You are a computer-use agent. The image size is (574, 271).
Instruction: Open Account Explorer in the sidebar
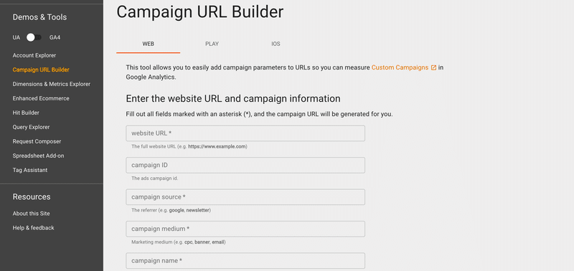click(x=34, y=56)
